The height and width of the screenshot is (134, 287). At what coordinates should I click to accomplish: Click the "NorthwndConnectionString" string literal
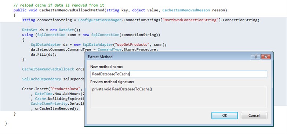(x=190, y=20)
